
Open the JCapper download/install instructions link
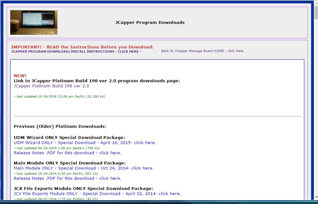pyautogui.click(x=76, y=51)
